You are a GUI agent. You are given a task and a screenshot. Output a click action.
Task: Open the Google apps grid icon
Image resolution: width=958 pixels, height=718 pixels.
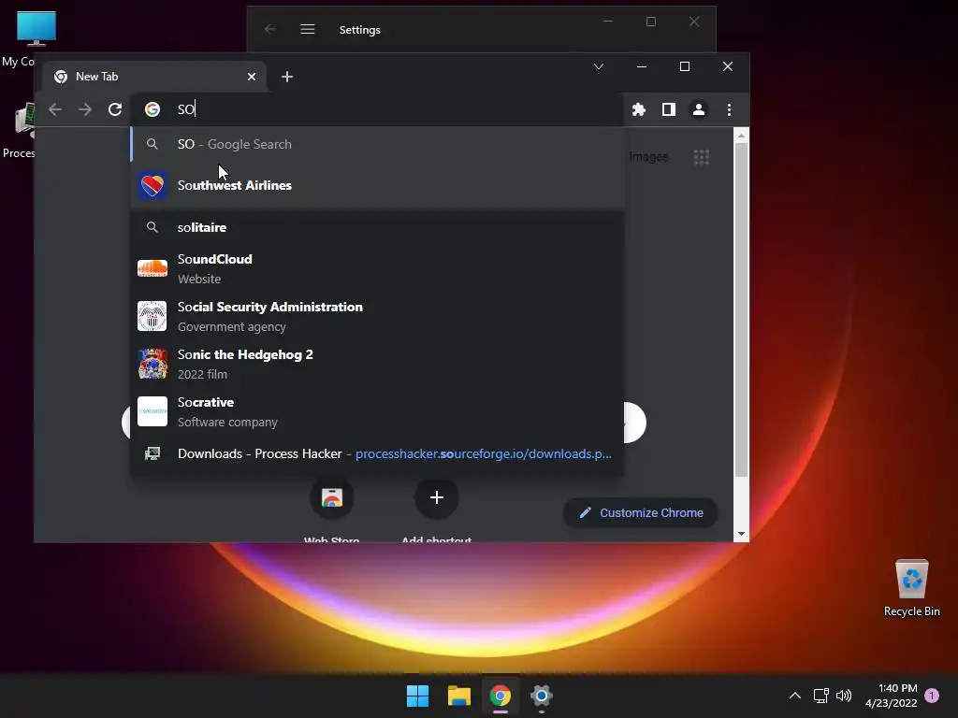[702, 157]
